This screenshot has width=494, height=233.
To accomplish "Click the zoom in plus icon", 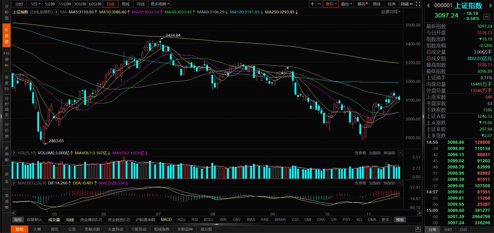I will tap(312, 4).
